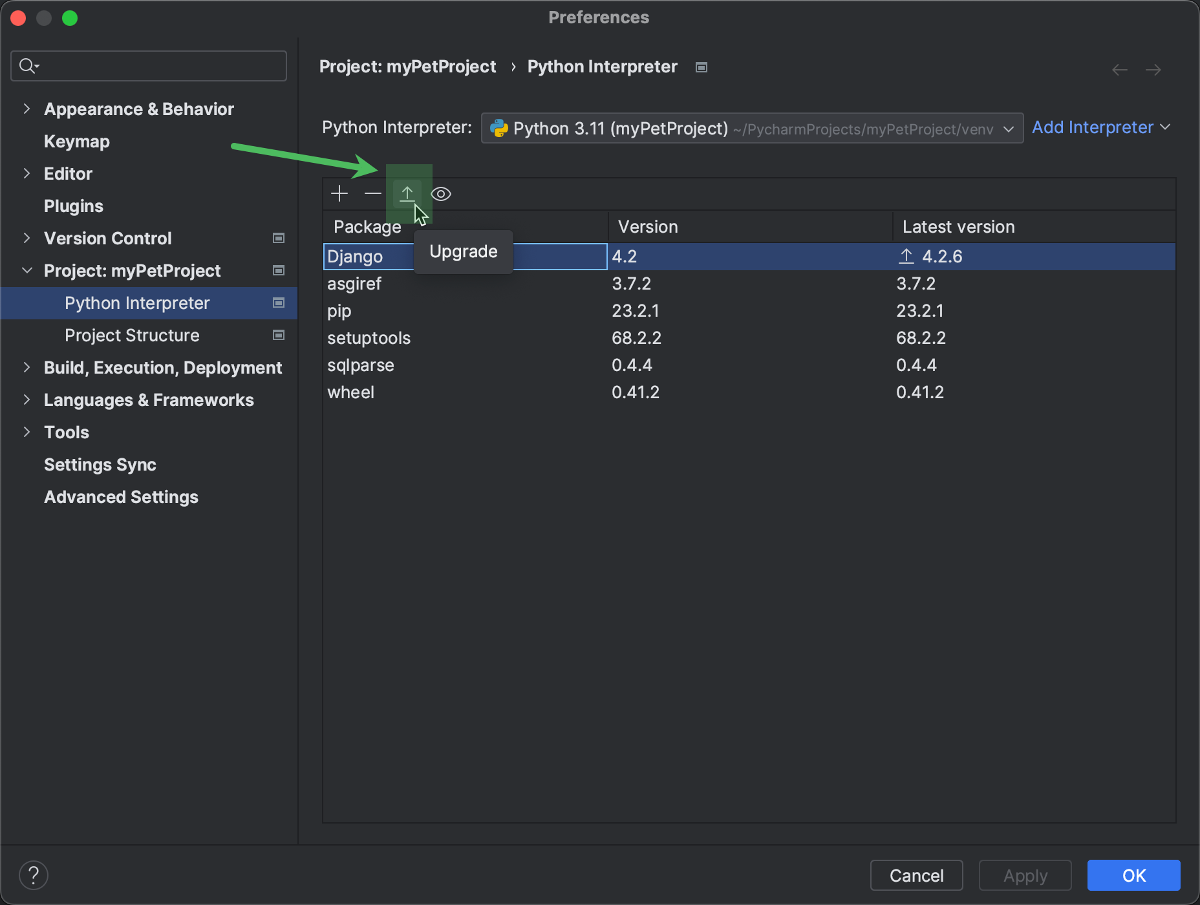Click the upgrade icon beside version 4.2.6
This screenshot has height=905, width=1200.
906,256
